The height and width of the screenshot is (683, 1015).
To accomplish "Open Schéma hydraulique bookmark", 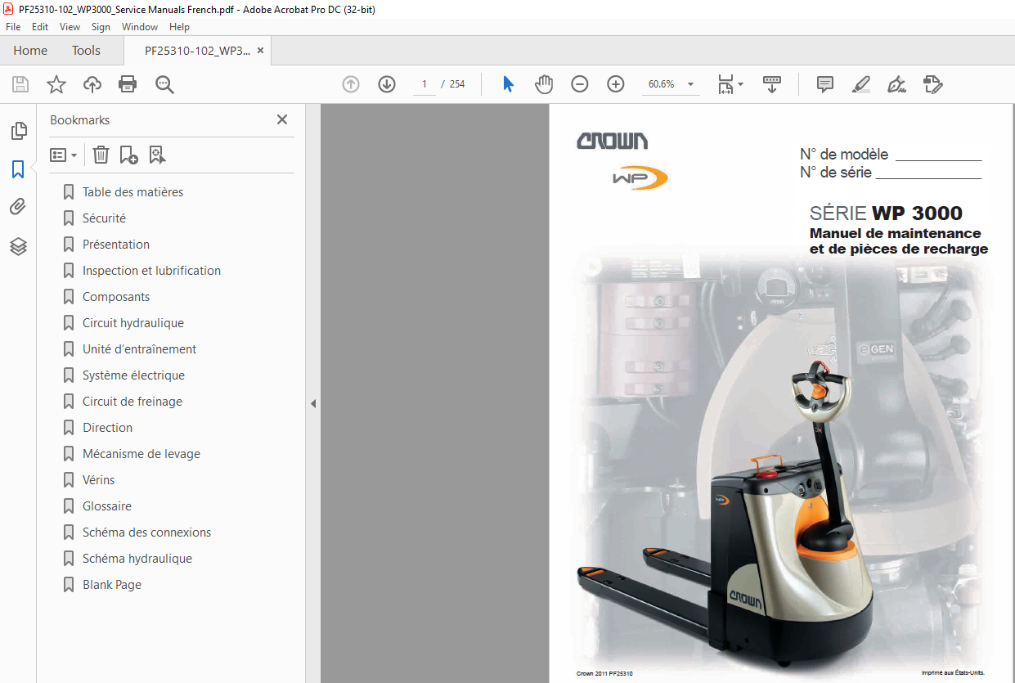I will [137, 559].
